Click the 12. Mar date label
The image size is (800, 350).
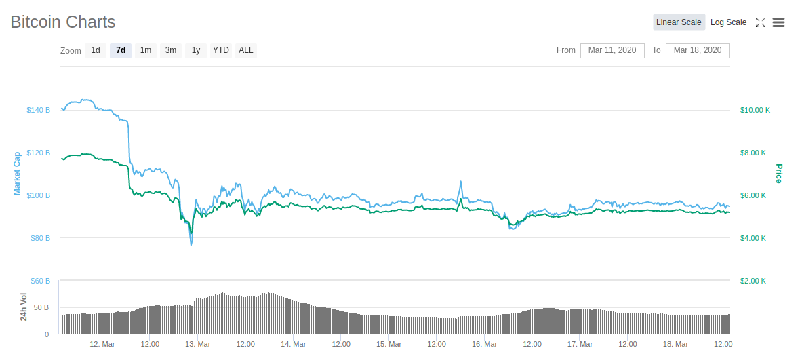pos(101,344)
